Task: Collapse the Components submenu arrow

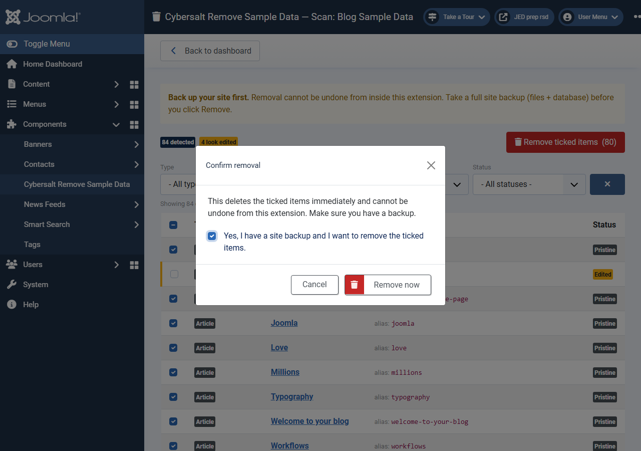Action: click(116, 124)
